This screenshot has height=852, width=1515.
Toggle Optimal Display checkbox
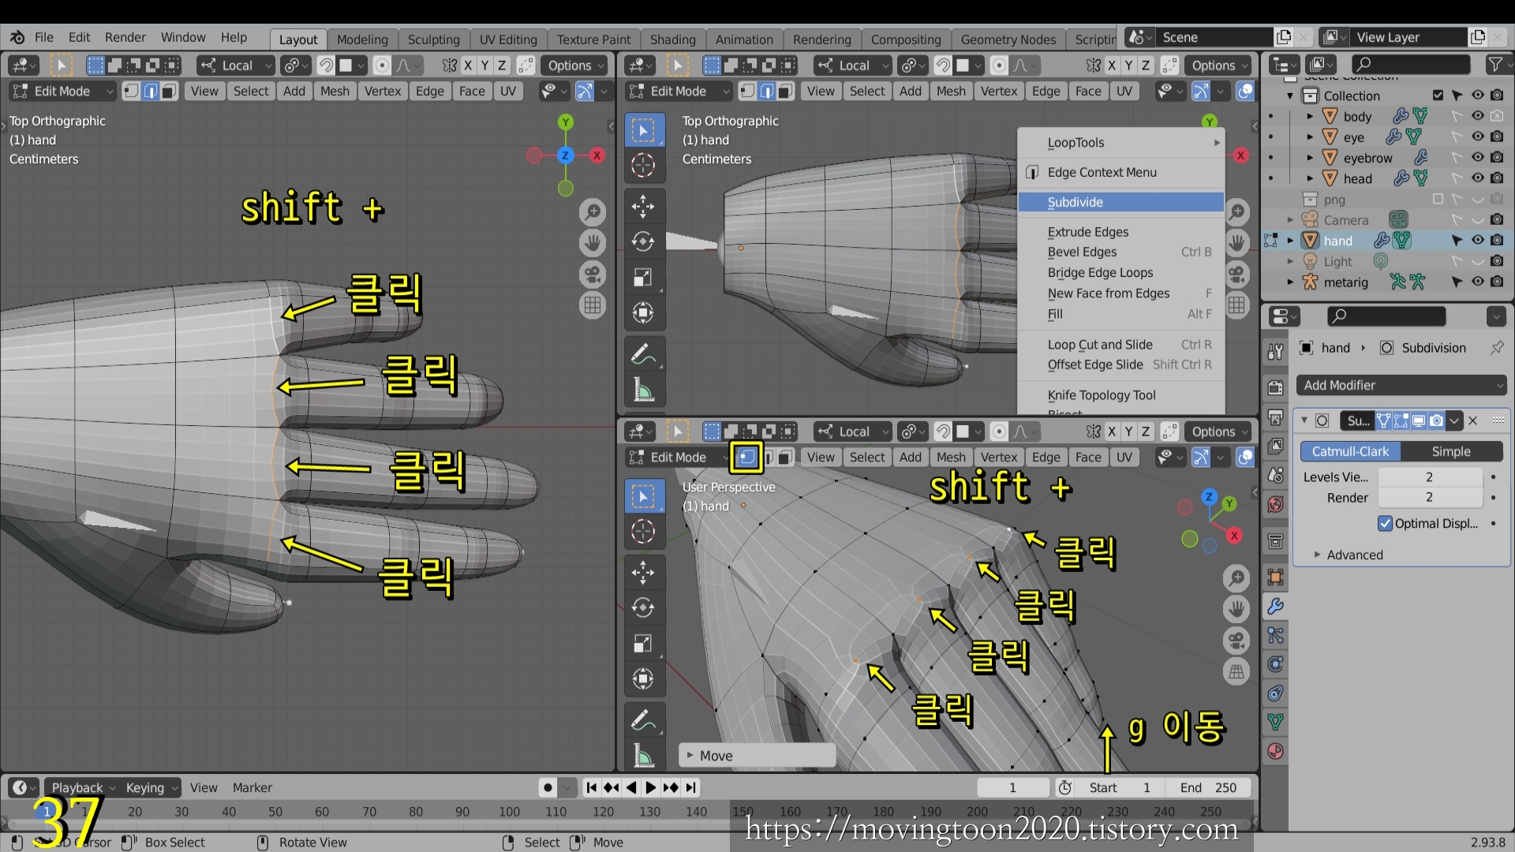coord(1385,524)
